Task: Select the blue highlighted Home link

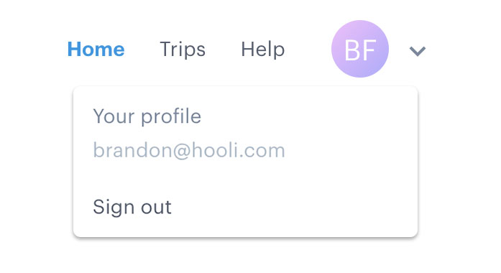Action: click(x=96, y=49)
